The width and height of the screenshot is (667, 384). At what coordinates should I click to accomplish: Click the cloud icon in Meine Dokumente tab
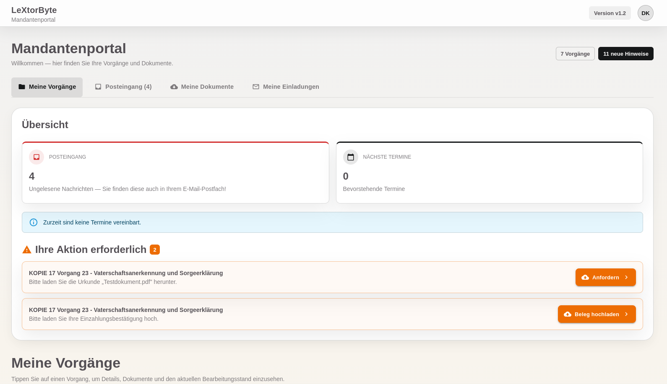174,87
